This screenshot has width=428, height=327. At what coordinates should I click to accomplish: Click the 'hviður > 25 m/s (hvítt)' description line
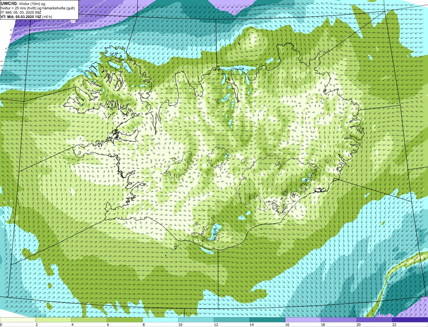(38, 8)
